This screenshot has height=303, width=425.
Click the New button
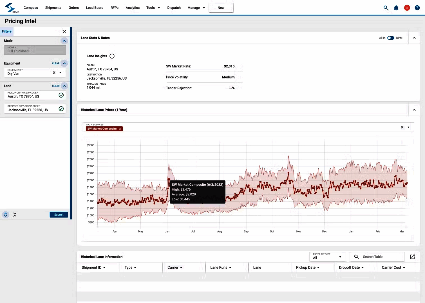221,8
